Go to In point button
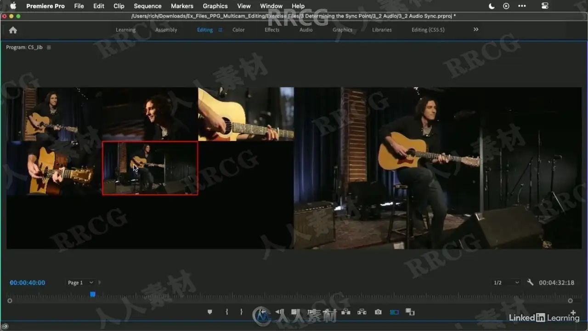The width and height of the screenshot is (588, 331). [x=262, y=312]
